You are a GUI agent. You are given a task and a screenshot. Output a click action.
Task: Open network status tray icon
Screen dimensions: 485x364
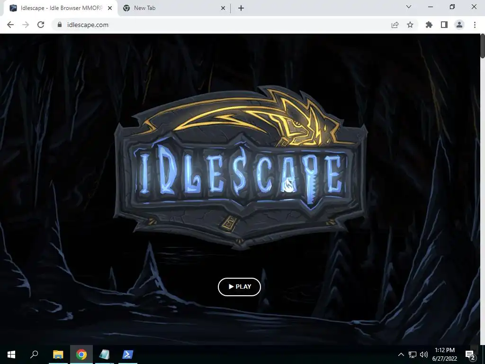[x=413, y=355]
